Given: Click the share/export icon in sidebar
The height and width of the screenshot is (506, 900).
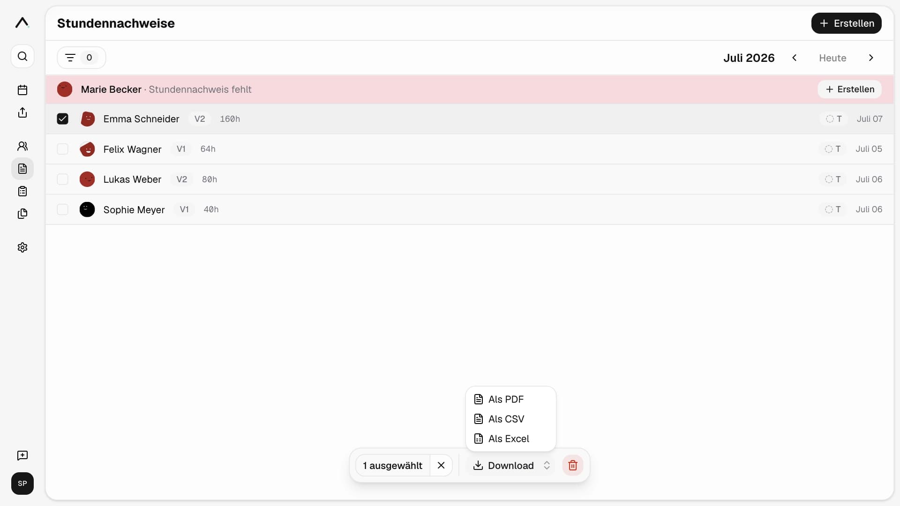Looking at the screenshot, I should 22,112.
